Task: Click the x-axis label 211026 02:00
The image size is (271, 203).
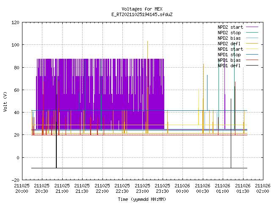Action: (x=263, y=189)
